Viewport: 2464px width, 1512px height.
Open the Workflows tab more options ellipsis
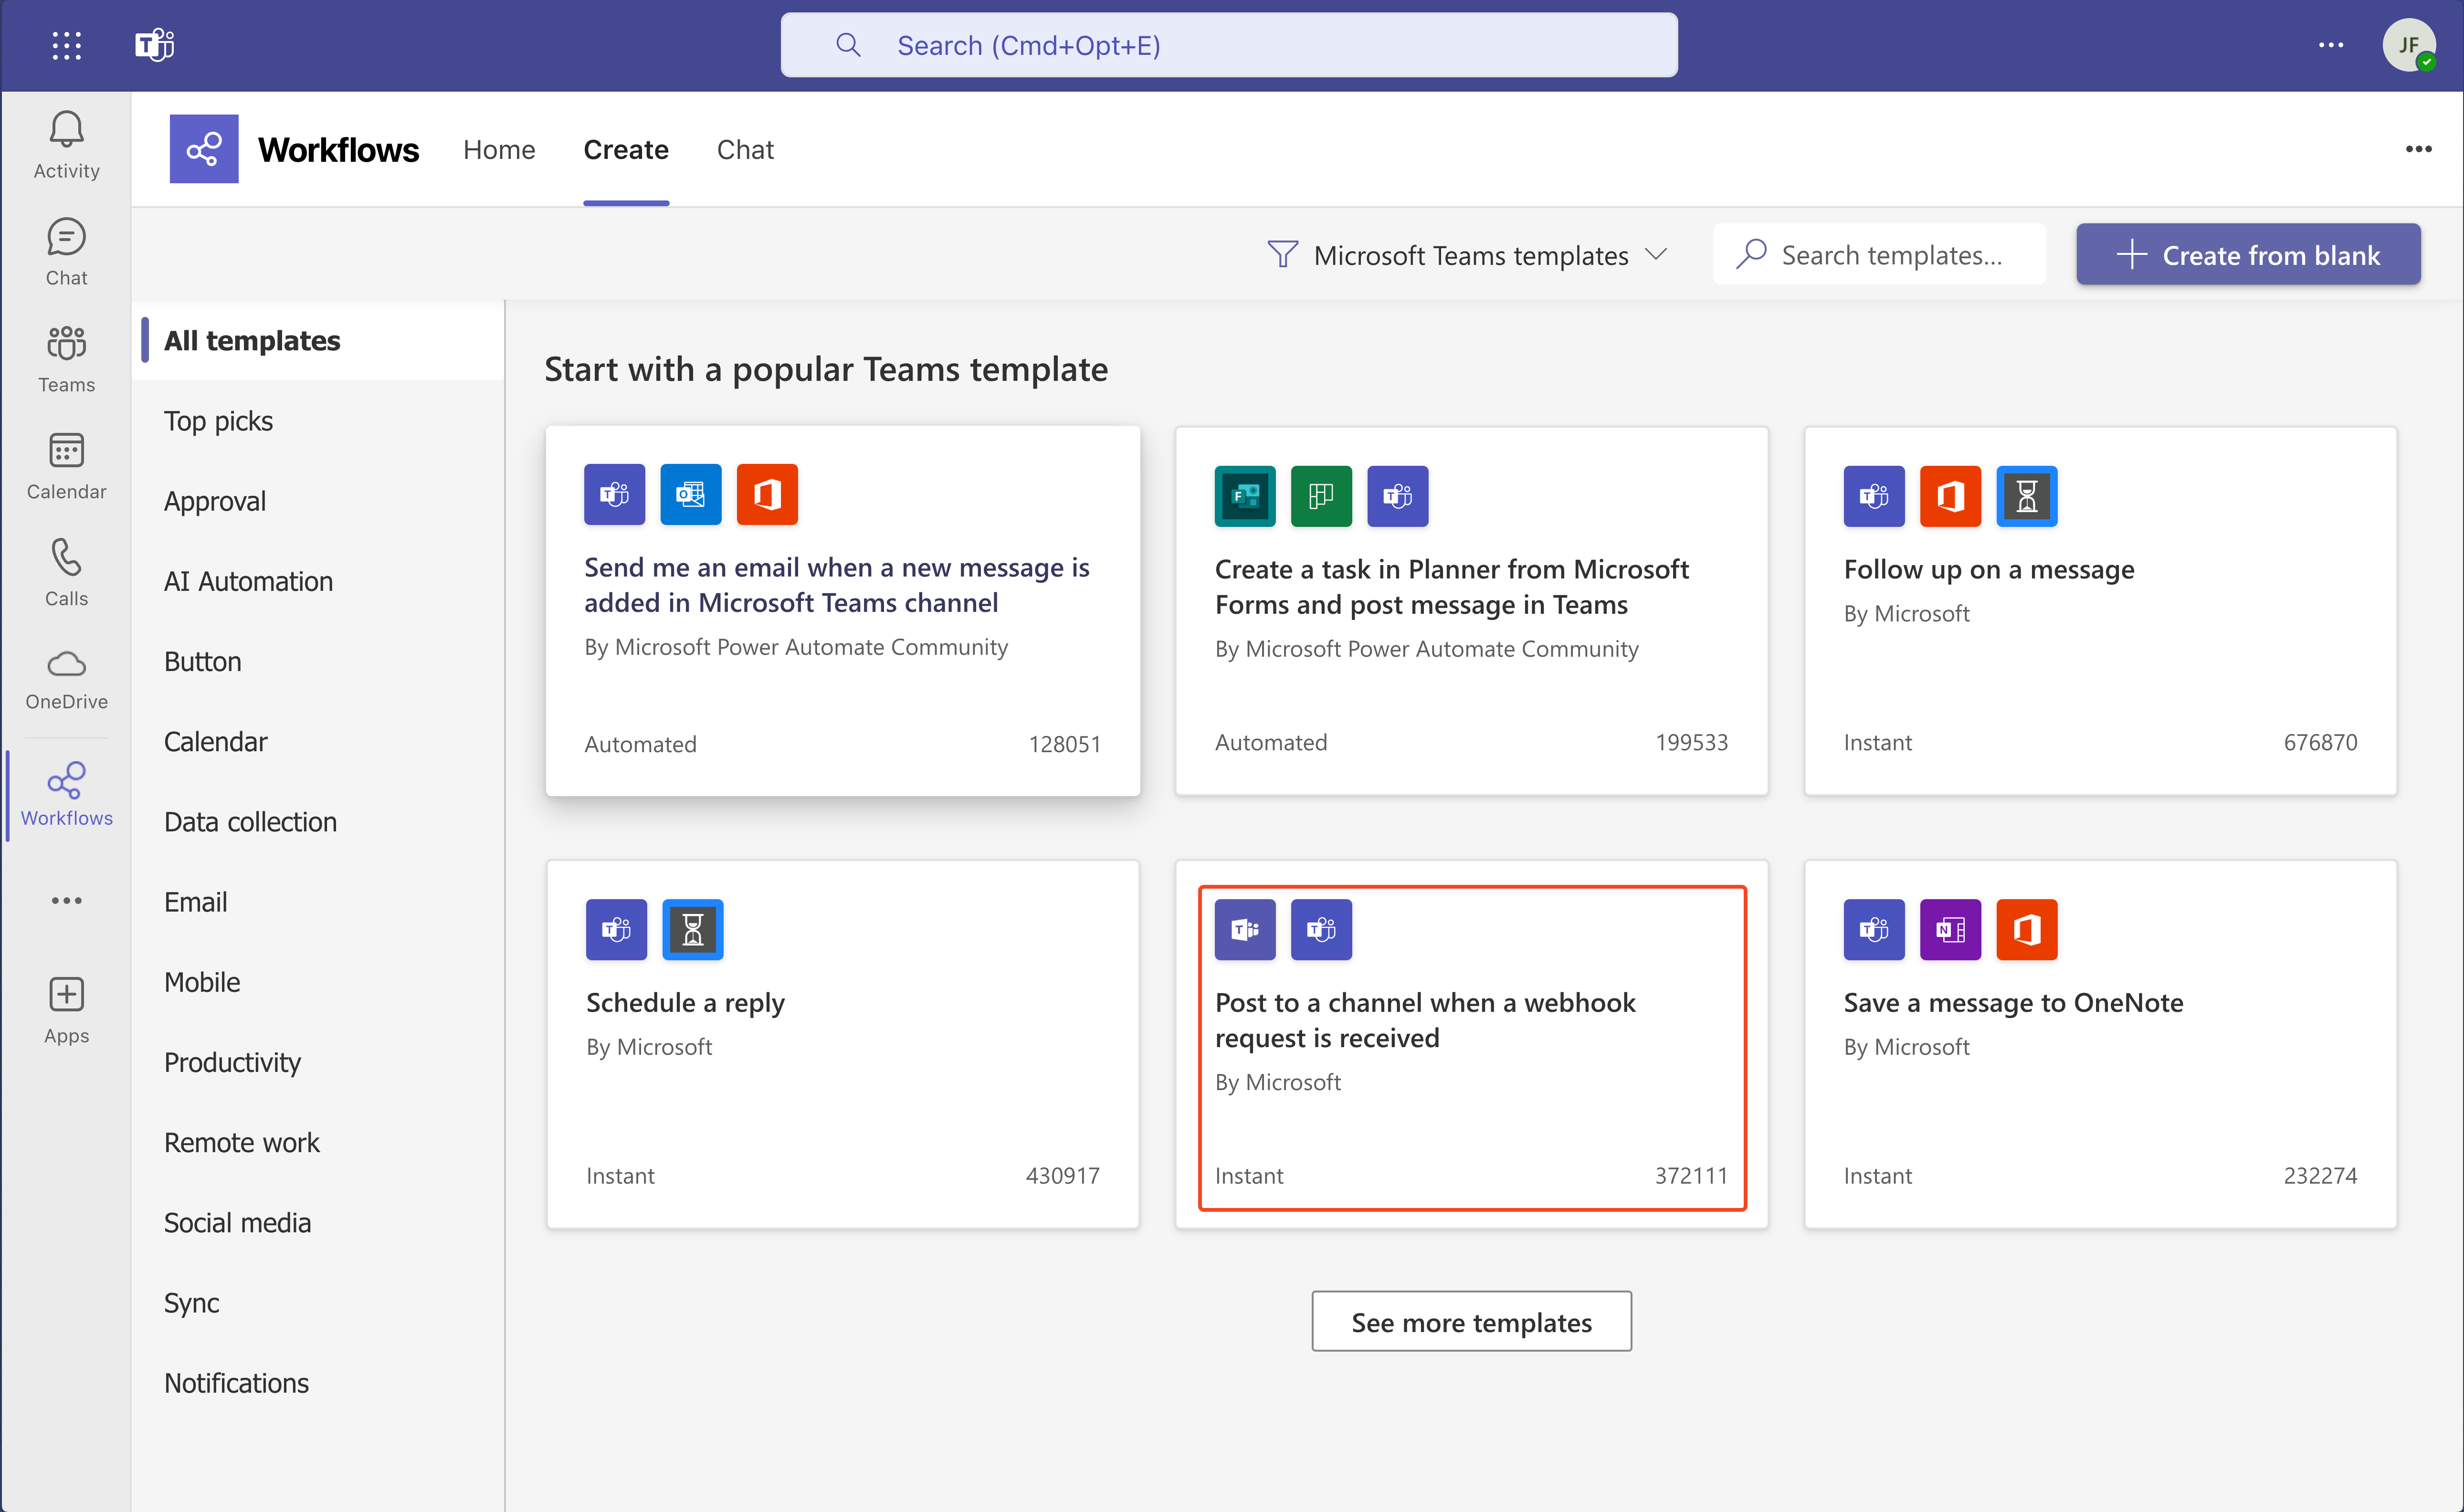(x=2418, y=149)
